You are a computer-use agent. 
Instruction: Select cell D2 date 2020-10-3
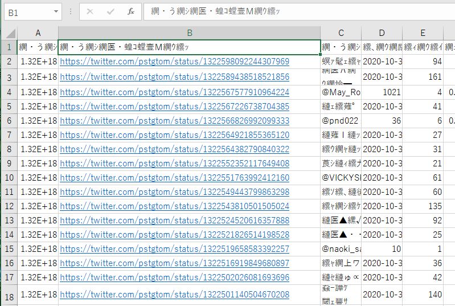[x=382, y=62]
